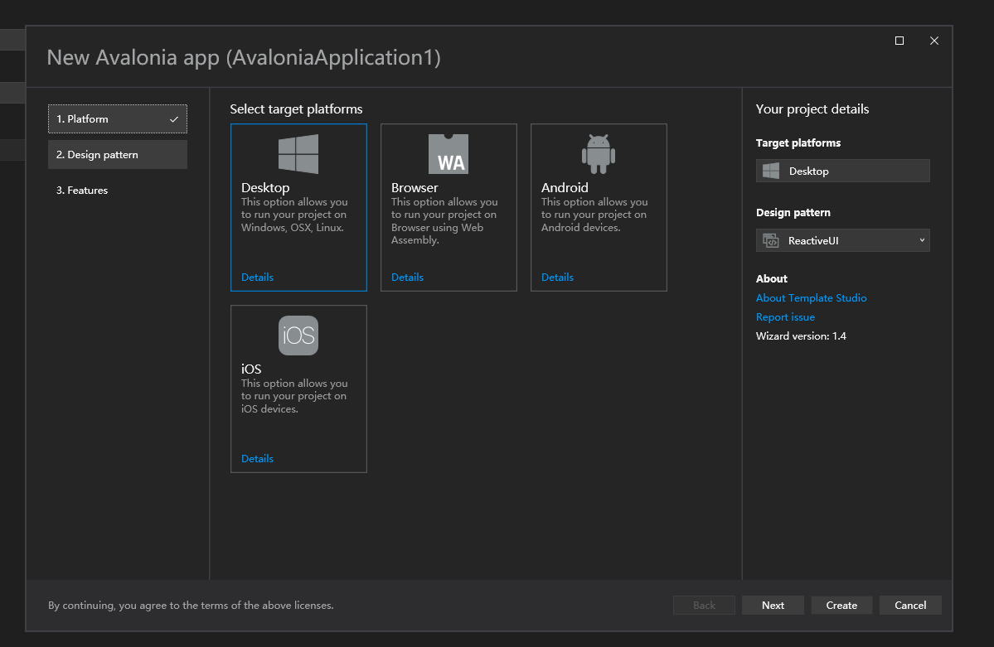Viewport: 994px width, 647px height.
Task: Maximize the New Avalonia app dialog
Action: tap(899, 41)
